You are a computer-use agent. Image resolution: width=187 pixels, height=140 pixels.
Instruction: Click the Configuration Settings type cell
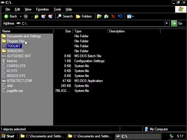point(89,61)
